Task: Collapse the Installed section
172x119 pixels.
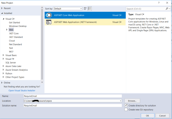Action: 2,13
